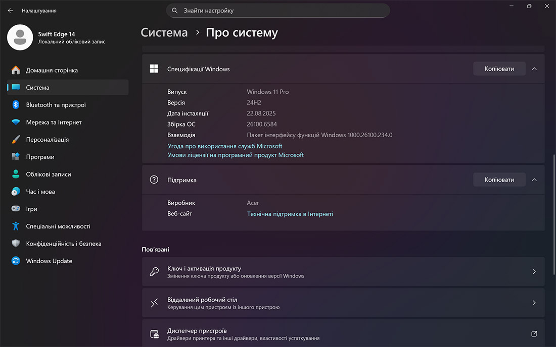This screenshot has width=556, height=347.
Task: Go to Мережа та Інтернет
Action: [68, 122]
